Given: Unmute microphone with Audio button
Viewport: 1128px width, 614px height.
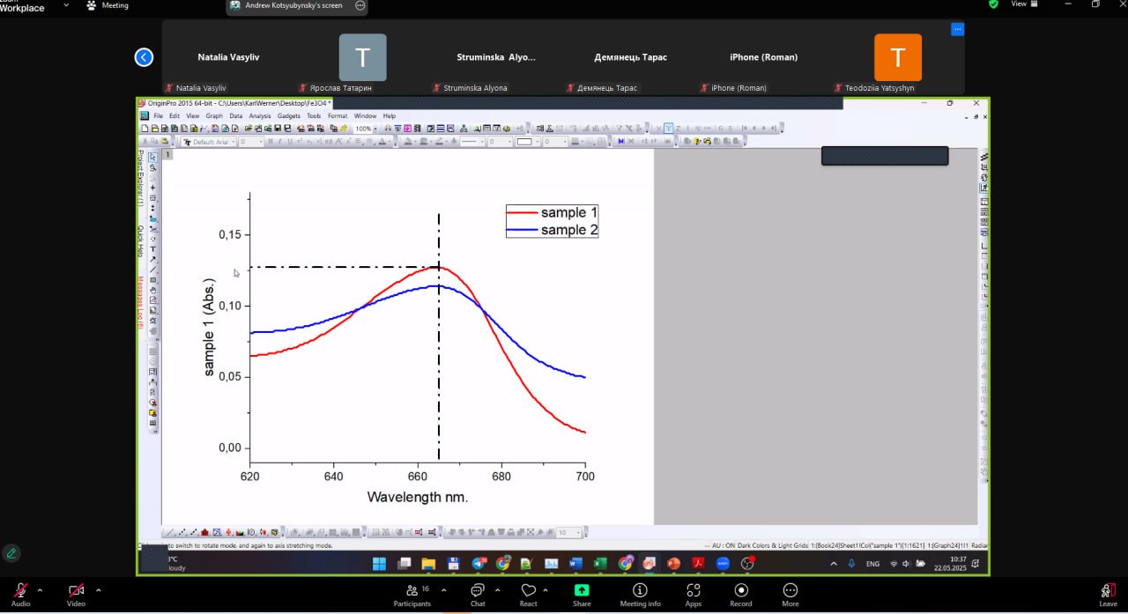Looking at the screenshot, I should (x=20, y=595).
